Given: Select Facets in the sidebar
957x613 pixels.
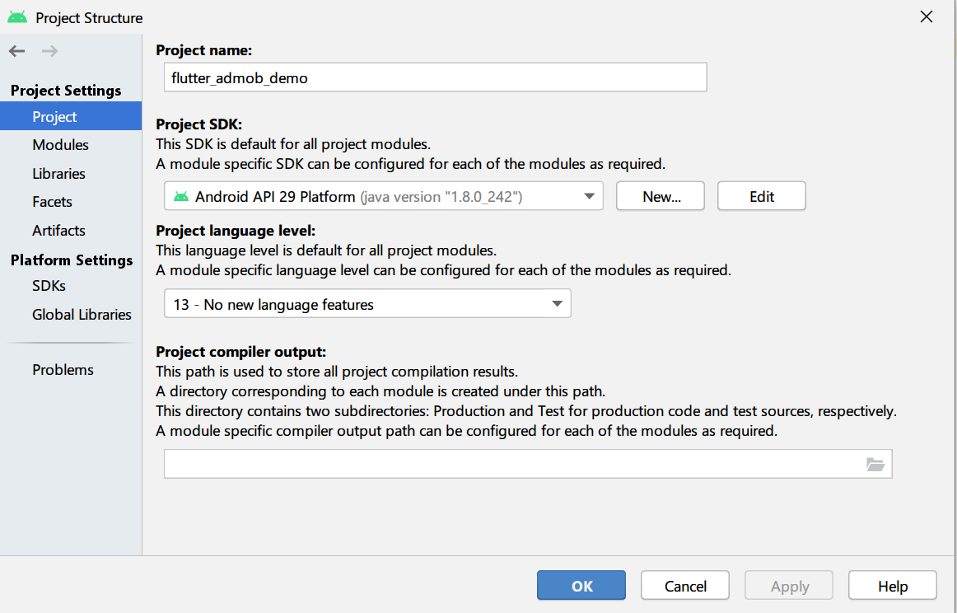Looking at the screenshot, I should point(52,202).
